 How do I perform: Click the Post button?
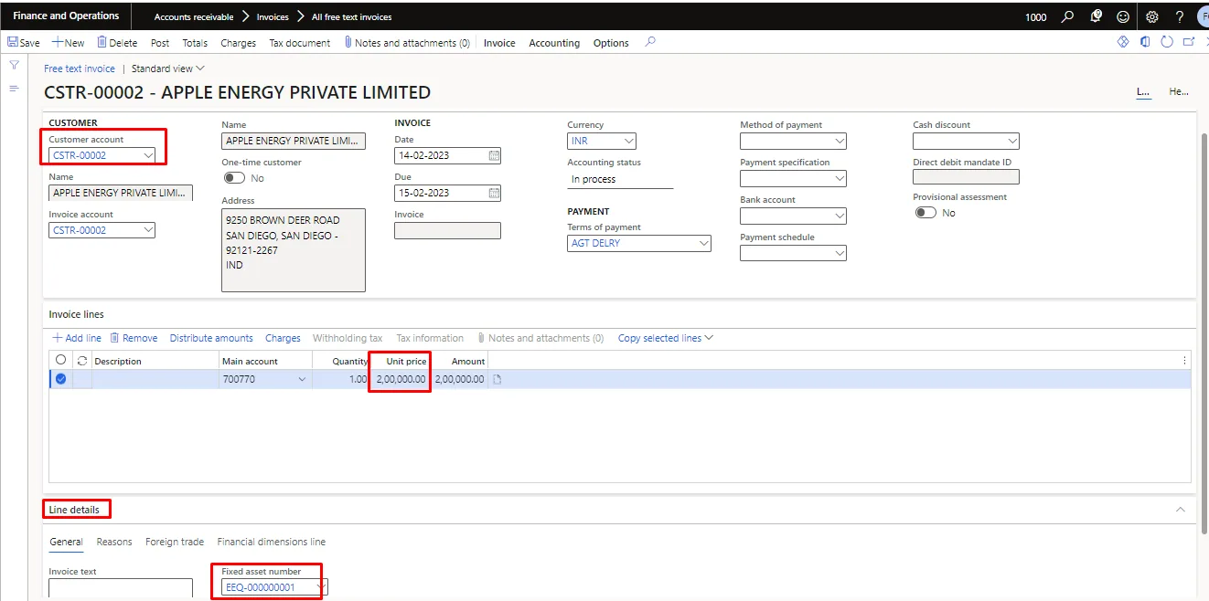coord(160,43)
